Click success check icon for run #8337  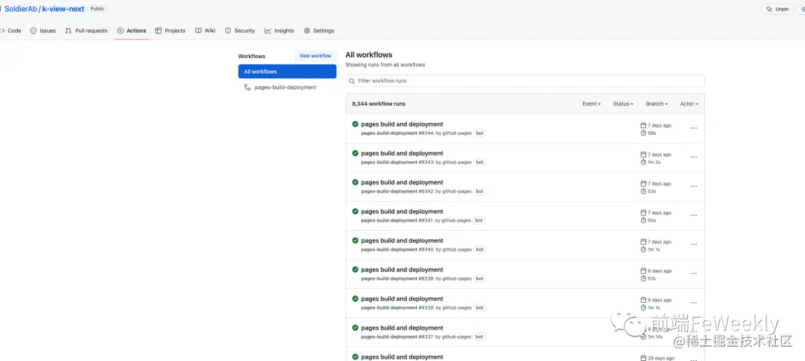356,328
